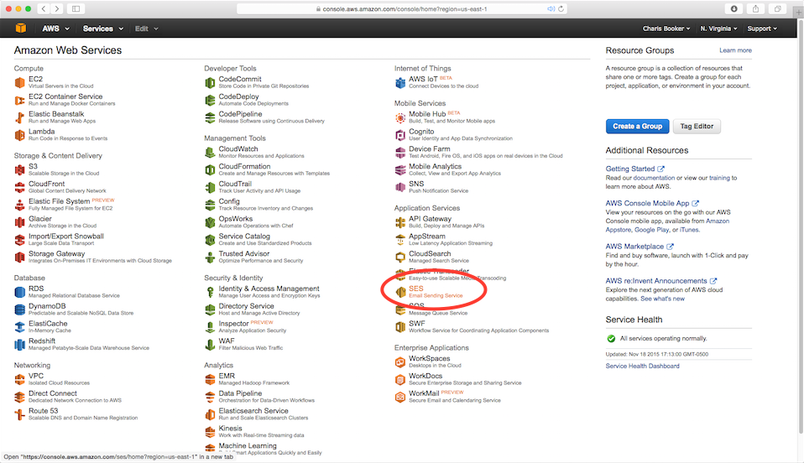Open the EMR analytics icon
This screenshot has height=463, width=804.
coord(210,379)
